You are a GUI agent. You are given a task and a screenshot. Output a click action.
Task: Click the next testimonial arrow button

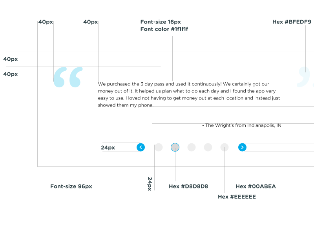pos(242,147)
